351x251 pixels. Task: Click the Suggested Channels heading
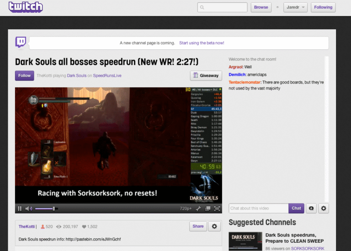point(262,222)
